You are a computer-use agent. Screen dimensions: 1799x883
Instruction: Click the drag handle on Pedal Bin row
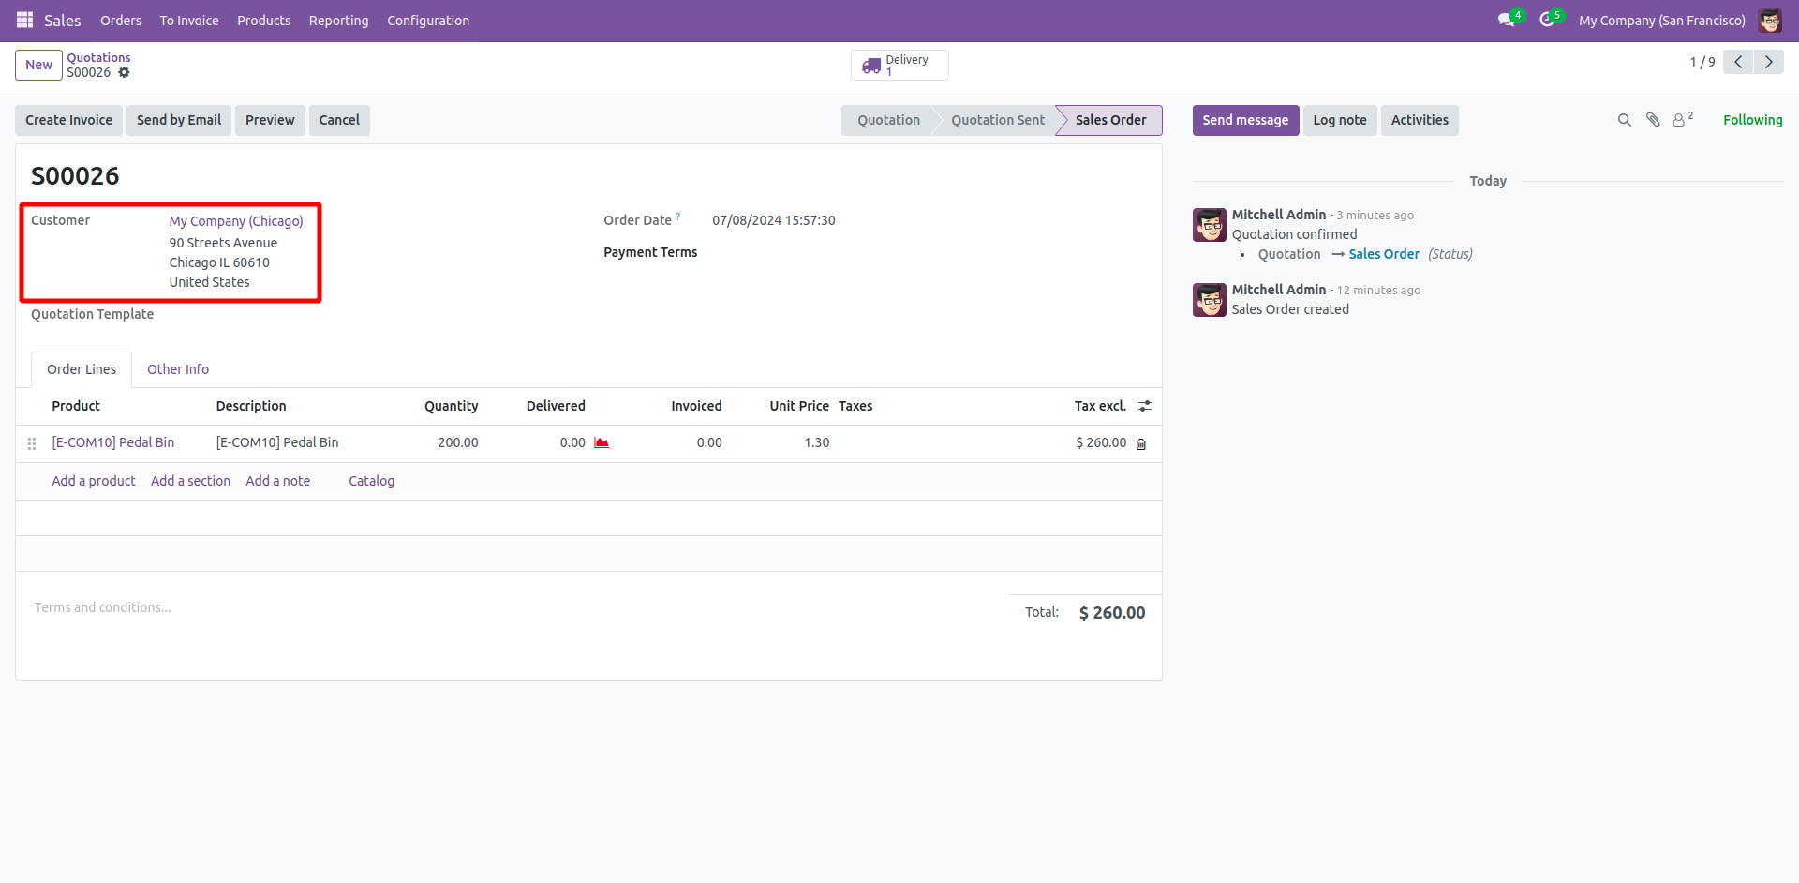tap(32, 443)
